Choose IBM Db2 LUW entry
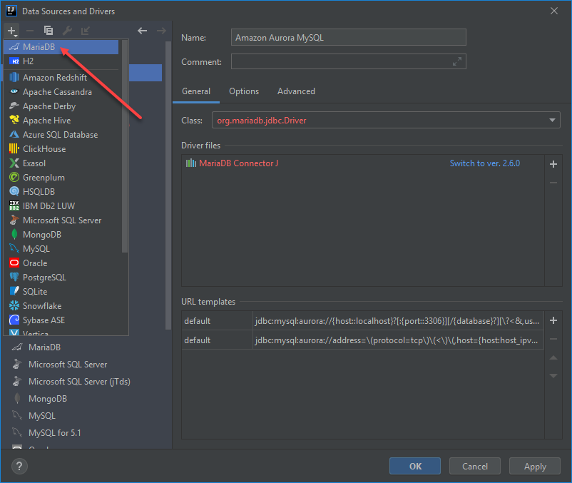The image size is (572, 483). 61,205
